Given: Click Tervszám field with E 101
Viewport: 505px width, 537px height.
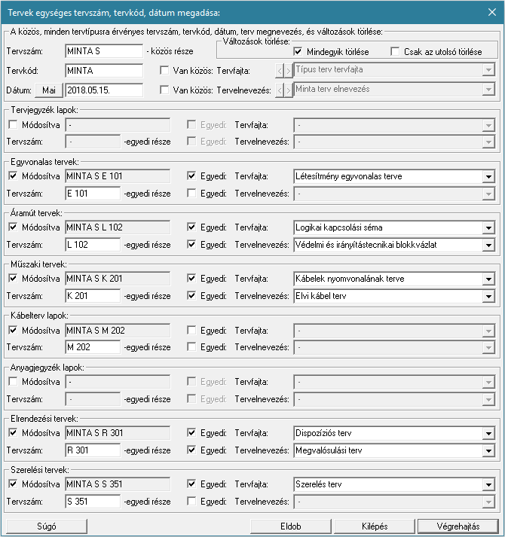Looking at the screenshot, I should (x=93, y=194).
